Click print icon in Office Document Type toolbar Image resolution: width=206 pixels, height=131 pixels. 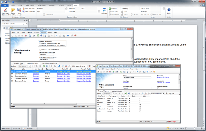117,72
